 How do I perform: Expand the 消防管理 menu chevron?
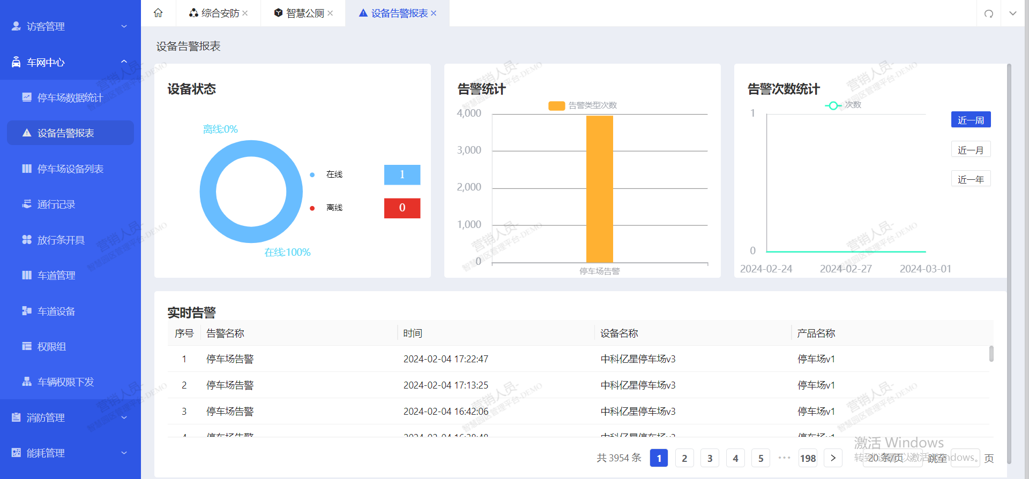[x=124, y=417]
